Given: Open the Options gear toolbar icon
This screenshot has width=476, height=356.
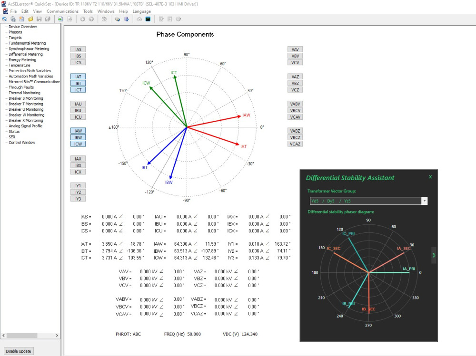Looking at the screenshot, I should coord(178,19).
